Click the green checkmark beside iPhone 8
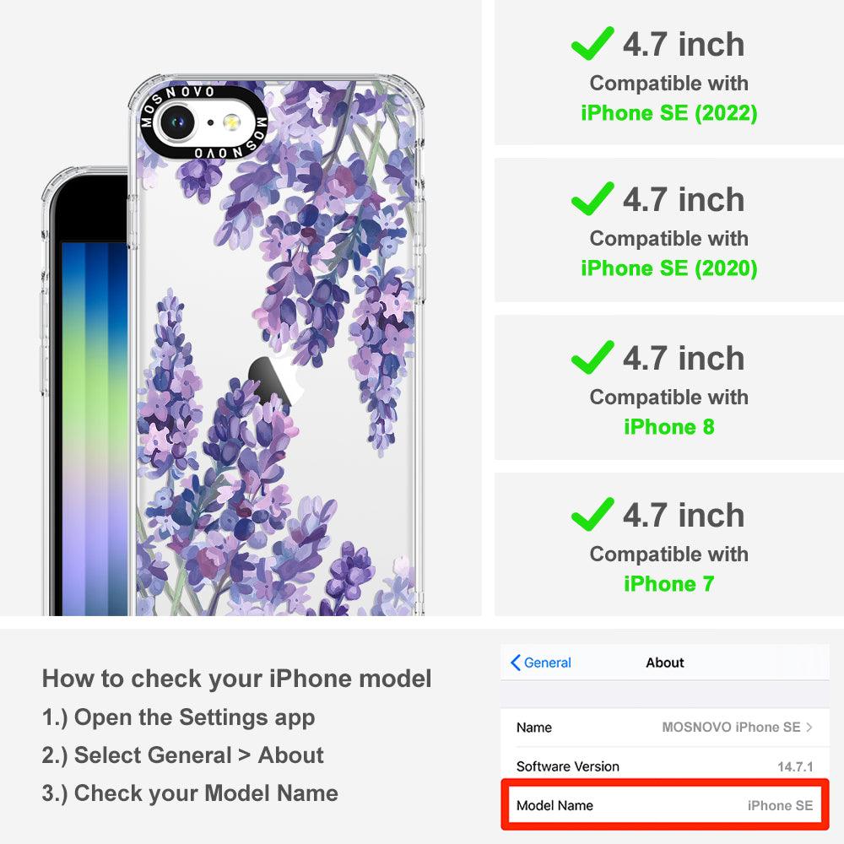This screenshot has height=844, width=844. [592, 357]
